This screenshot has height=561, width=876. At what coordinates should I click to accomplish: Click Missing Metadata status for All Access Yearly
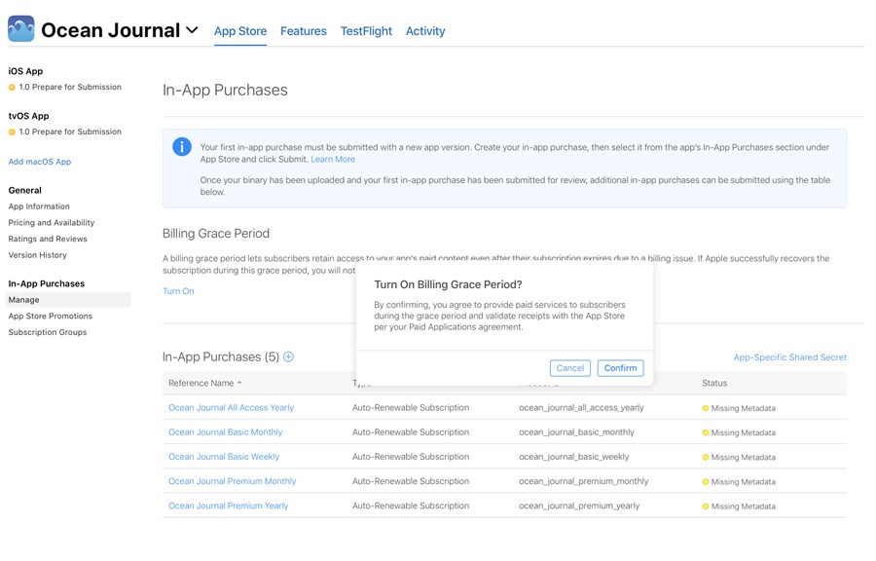pos(739,408)
